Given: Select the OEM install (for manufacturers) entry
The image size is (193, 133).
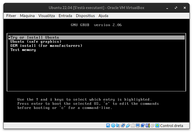Looking at the screenshot, I should coord(46,46).
